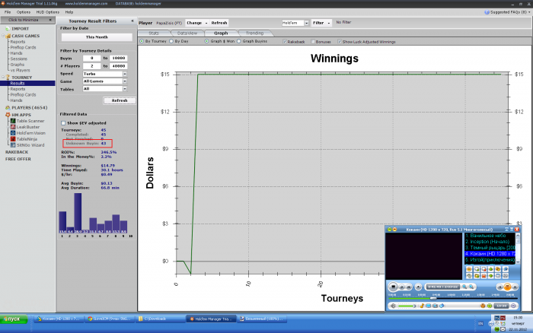Screen dimensions: 533x333
Task: Zoom in using media player magnifier plus
Action: (x=464, y=287)
